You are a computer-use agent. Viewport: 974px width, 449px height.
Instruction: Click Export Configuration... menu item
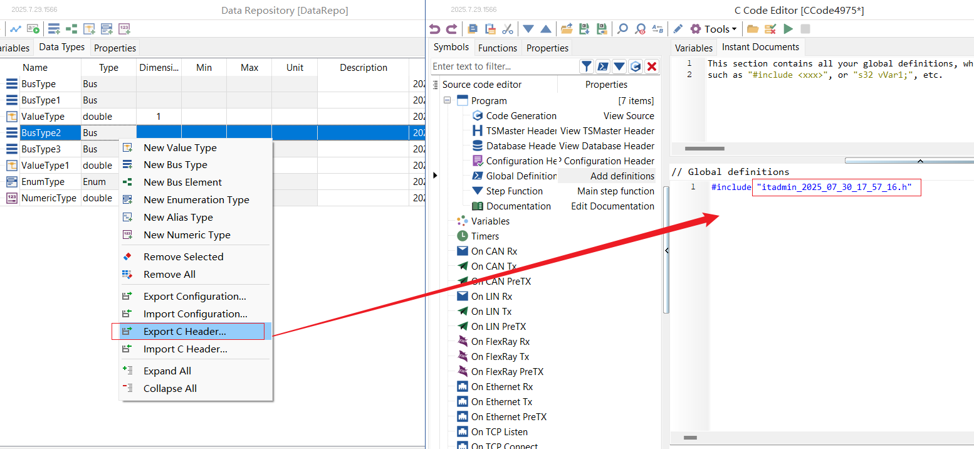click(196, 297)
